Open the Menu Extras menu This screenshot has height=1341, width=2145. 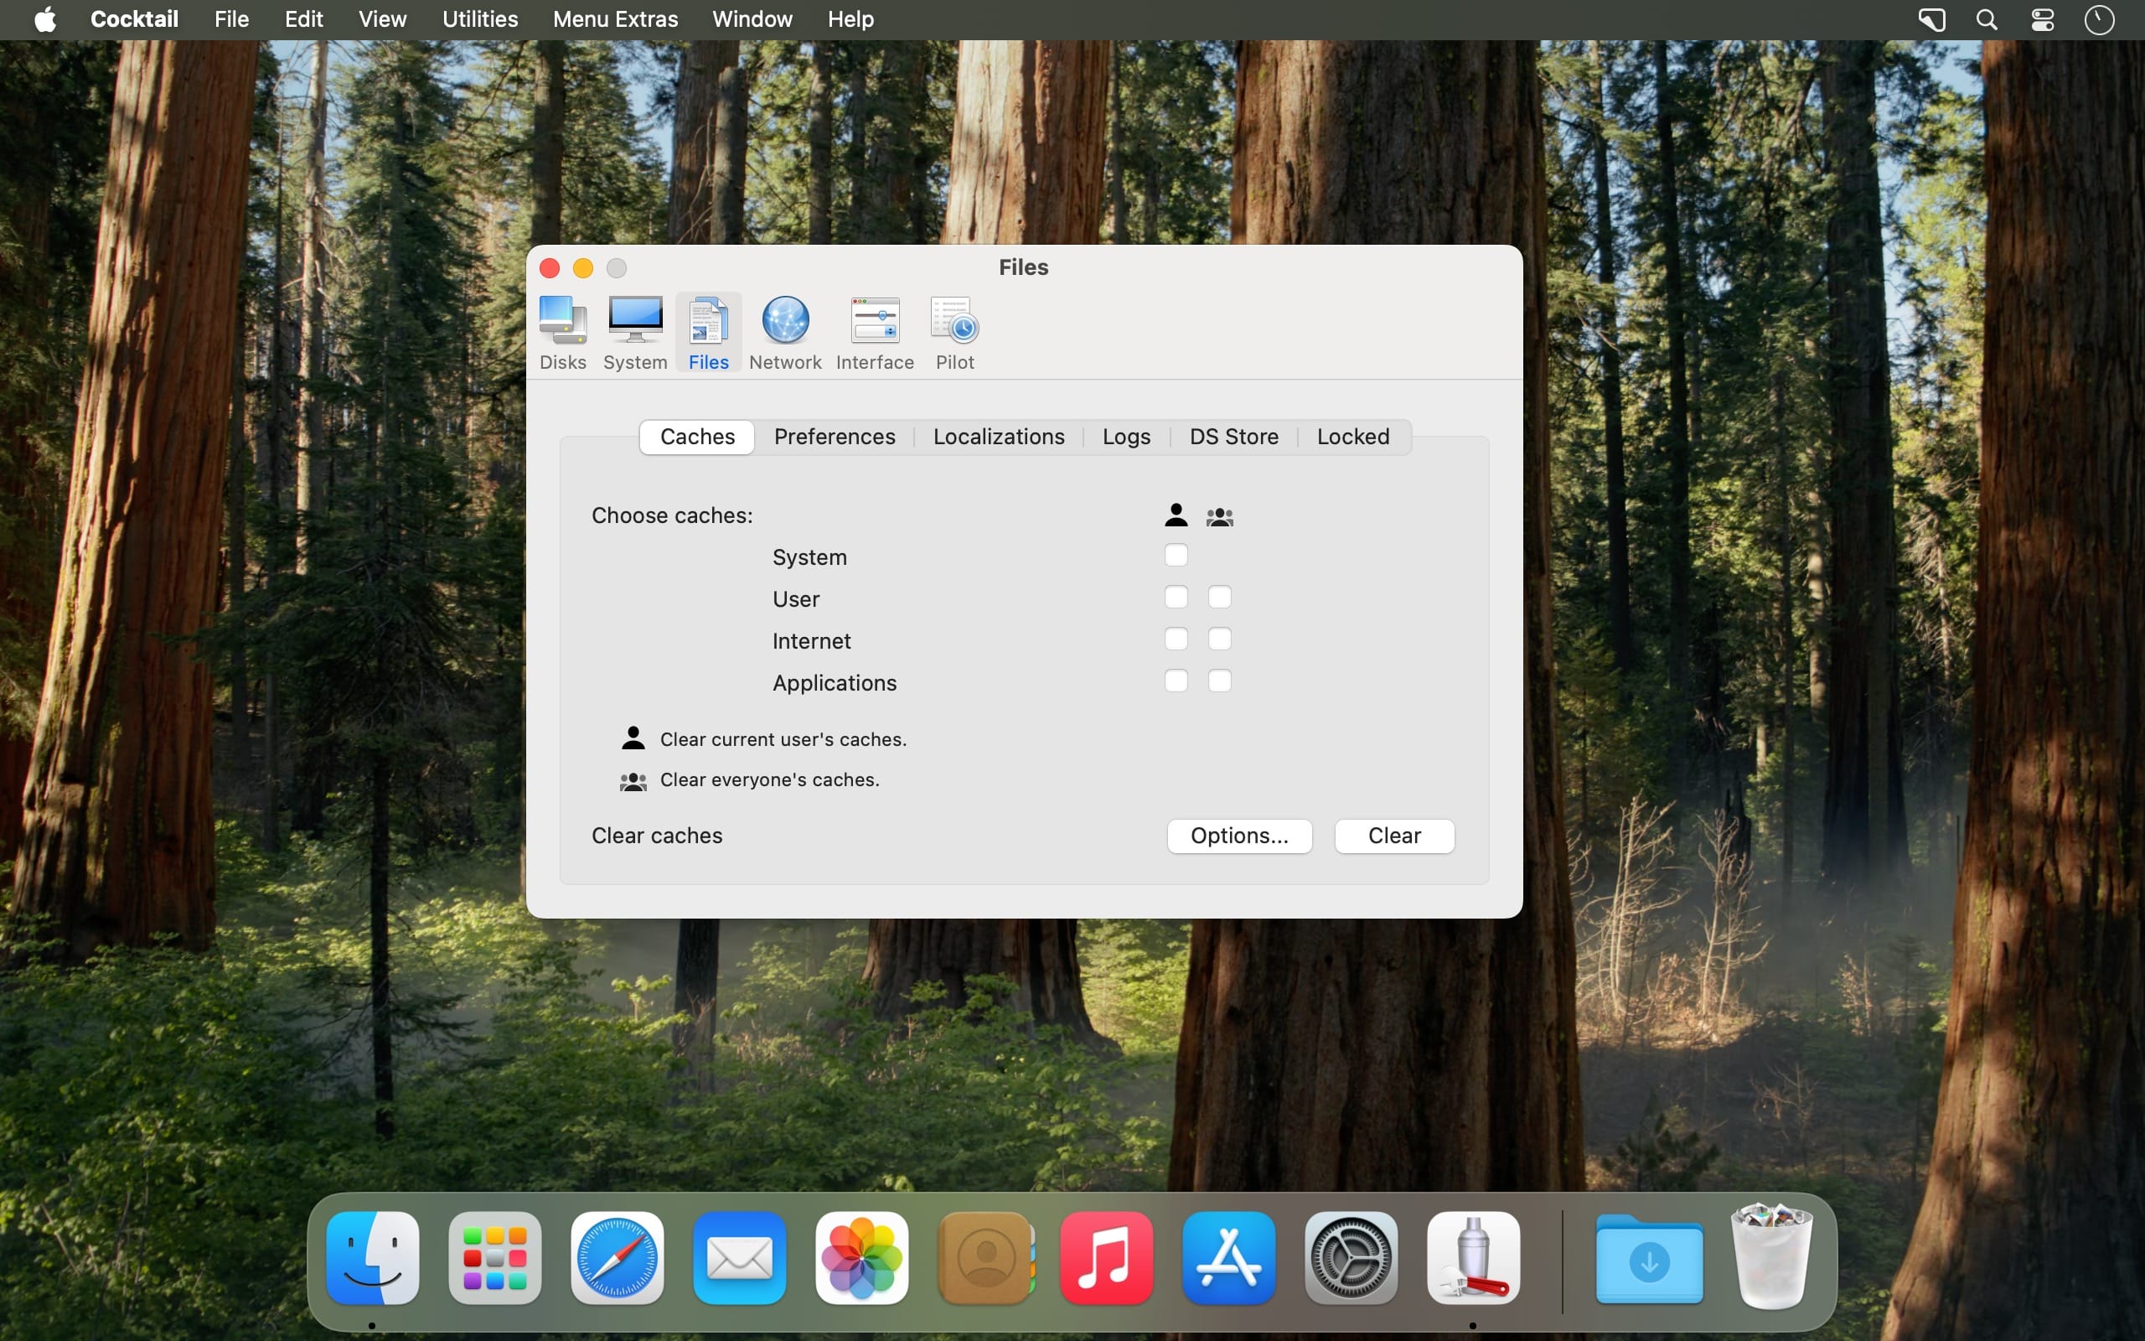615,18
